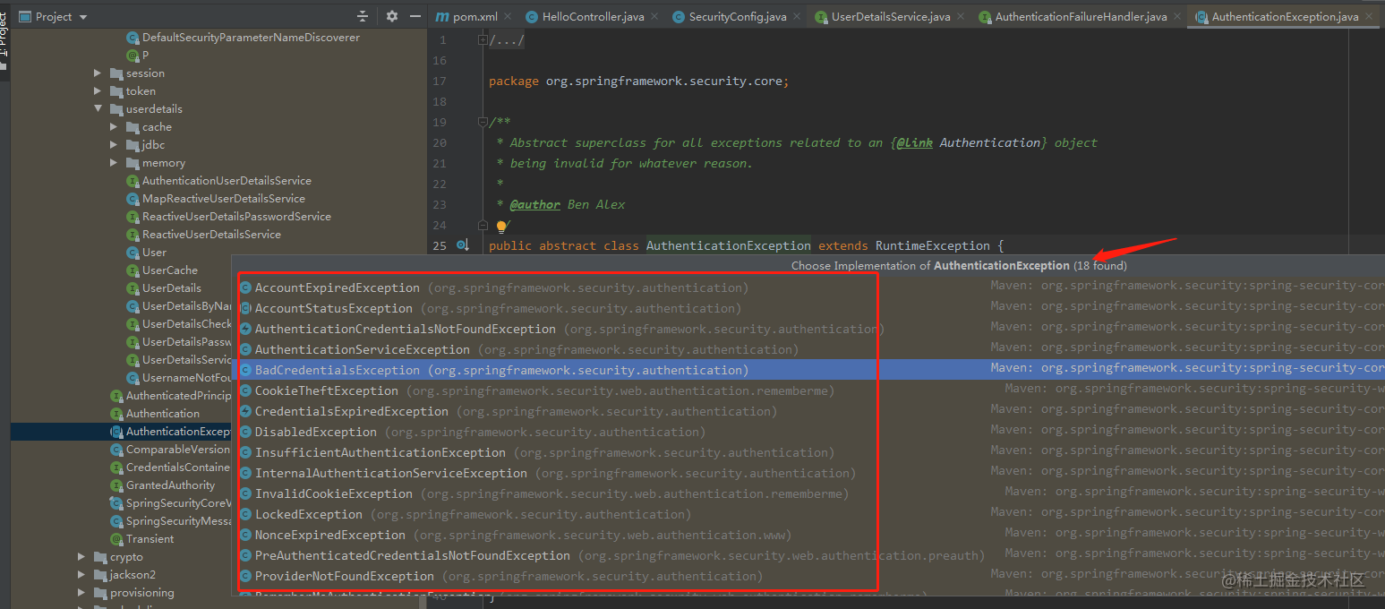Click the collapse all icon in Project panel

363,16
